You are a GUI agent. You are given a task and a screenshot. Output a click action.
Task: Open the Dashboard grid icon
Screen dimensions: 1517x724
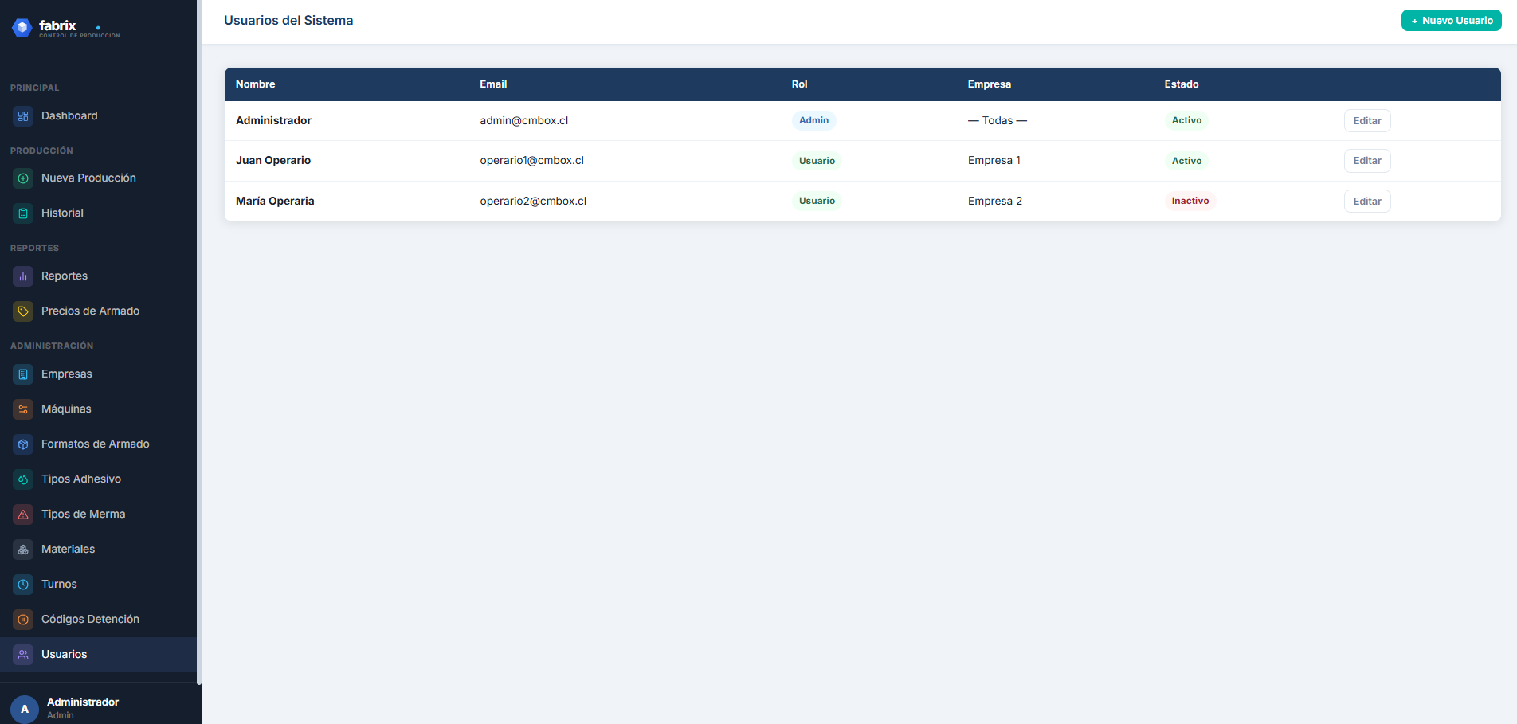tap(23, 116)
